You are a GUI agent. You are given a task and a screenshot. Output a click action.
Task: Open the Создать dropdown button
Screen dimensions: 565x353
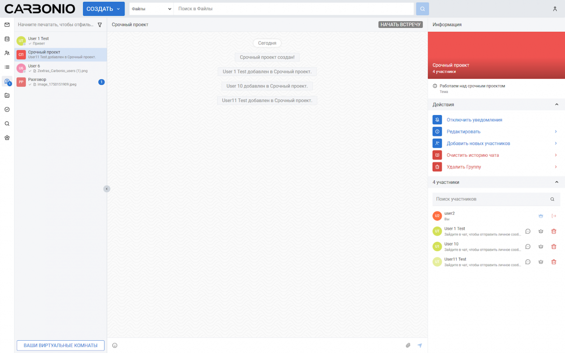104,9
